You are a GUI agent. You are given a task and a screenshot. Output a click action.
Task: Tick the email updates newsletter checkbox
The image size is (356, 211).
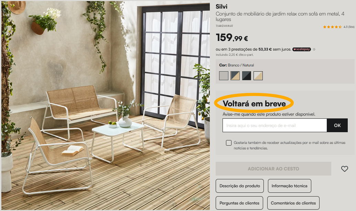(x=229, y=143)
